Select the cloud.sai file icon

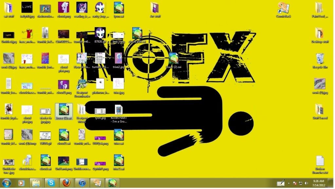pos(46,162)
